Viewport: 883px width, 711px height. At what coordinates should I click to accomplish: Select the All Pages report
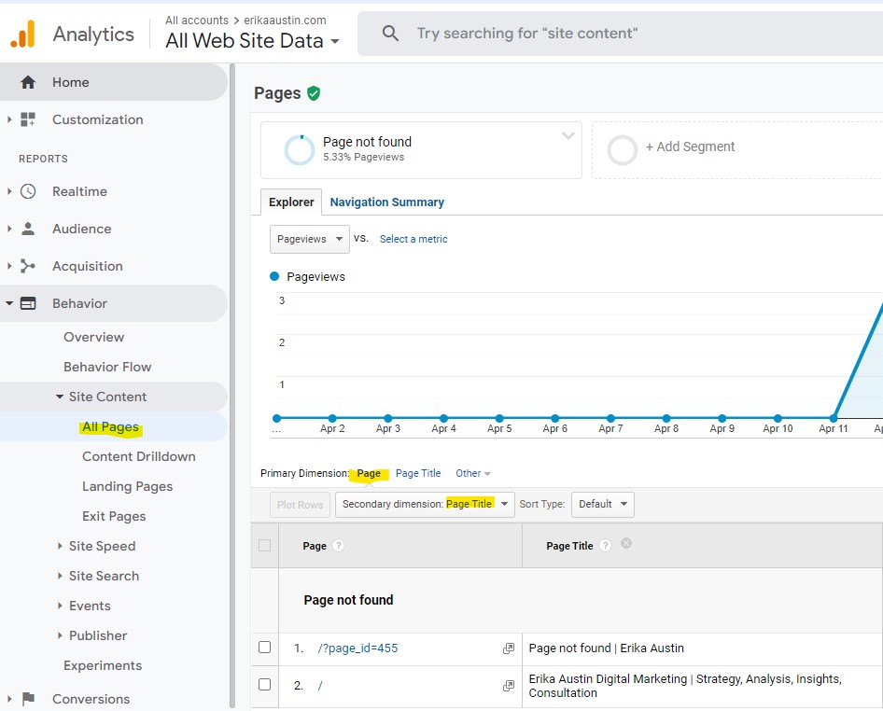click(110, 426)
